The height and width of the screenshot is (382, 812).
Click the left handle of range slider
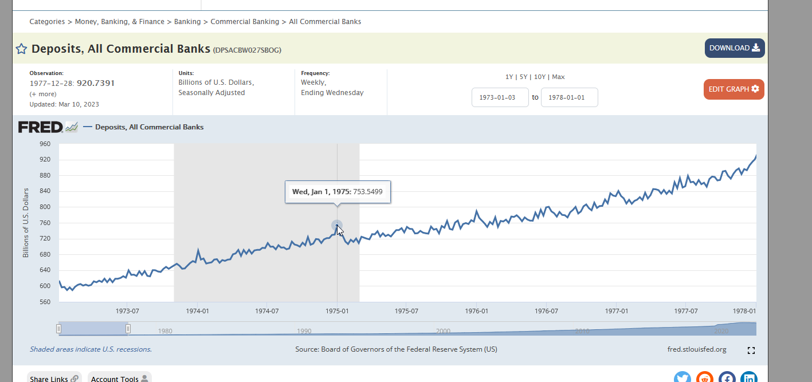coord(58,329)
